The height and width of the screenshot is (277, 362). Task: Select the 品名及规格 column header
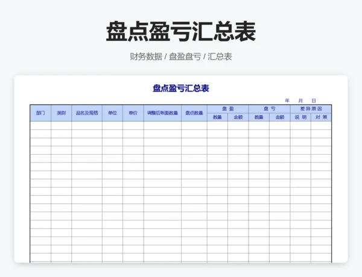pyautogui.click(x=87, y=113)
